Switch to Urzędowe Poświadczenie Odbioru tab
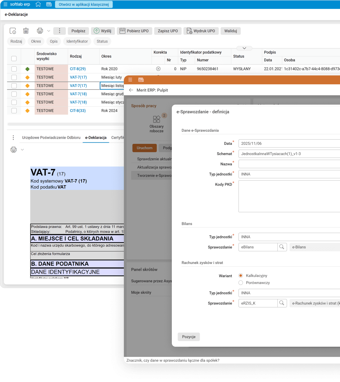340x382 pixels. [x=51, y=137]
